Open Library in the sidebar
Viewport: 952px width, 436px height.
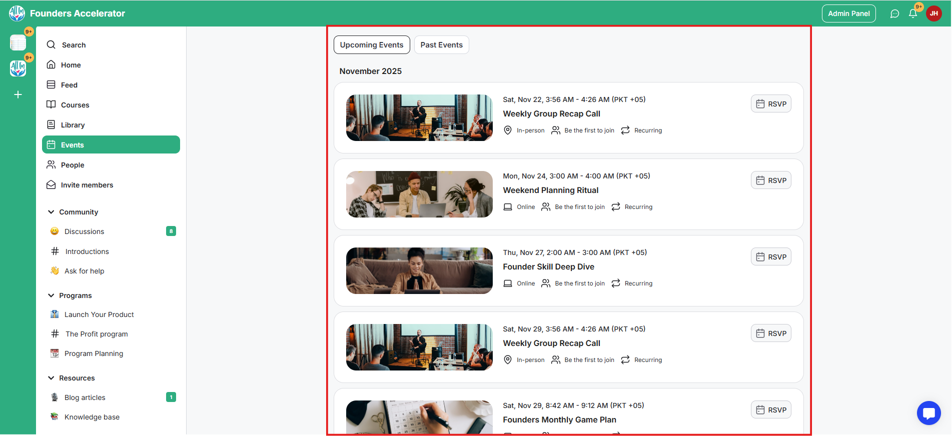[111, 124]
